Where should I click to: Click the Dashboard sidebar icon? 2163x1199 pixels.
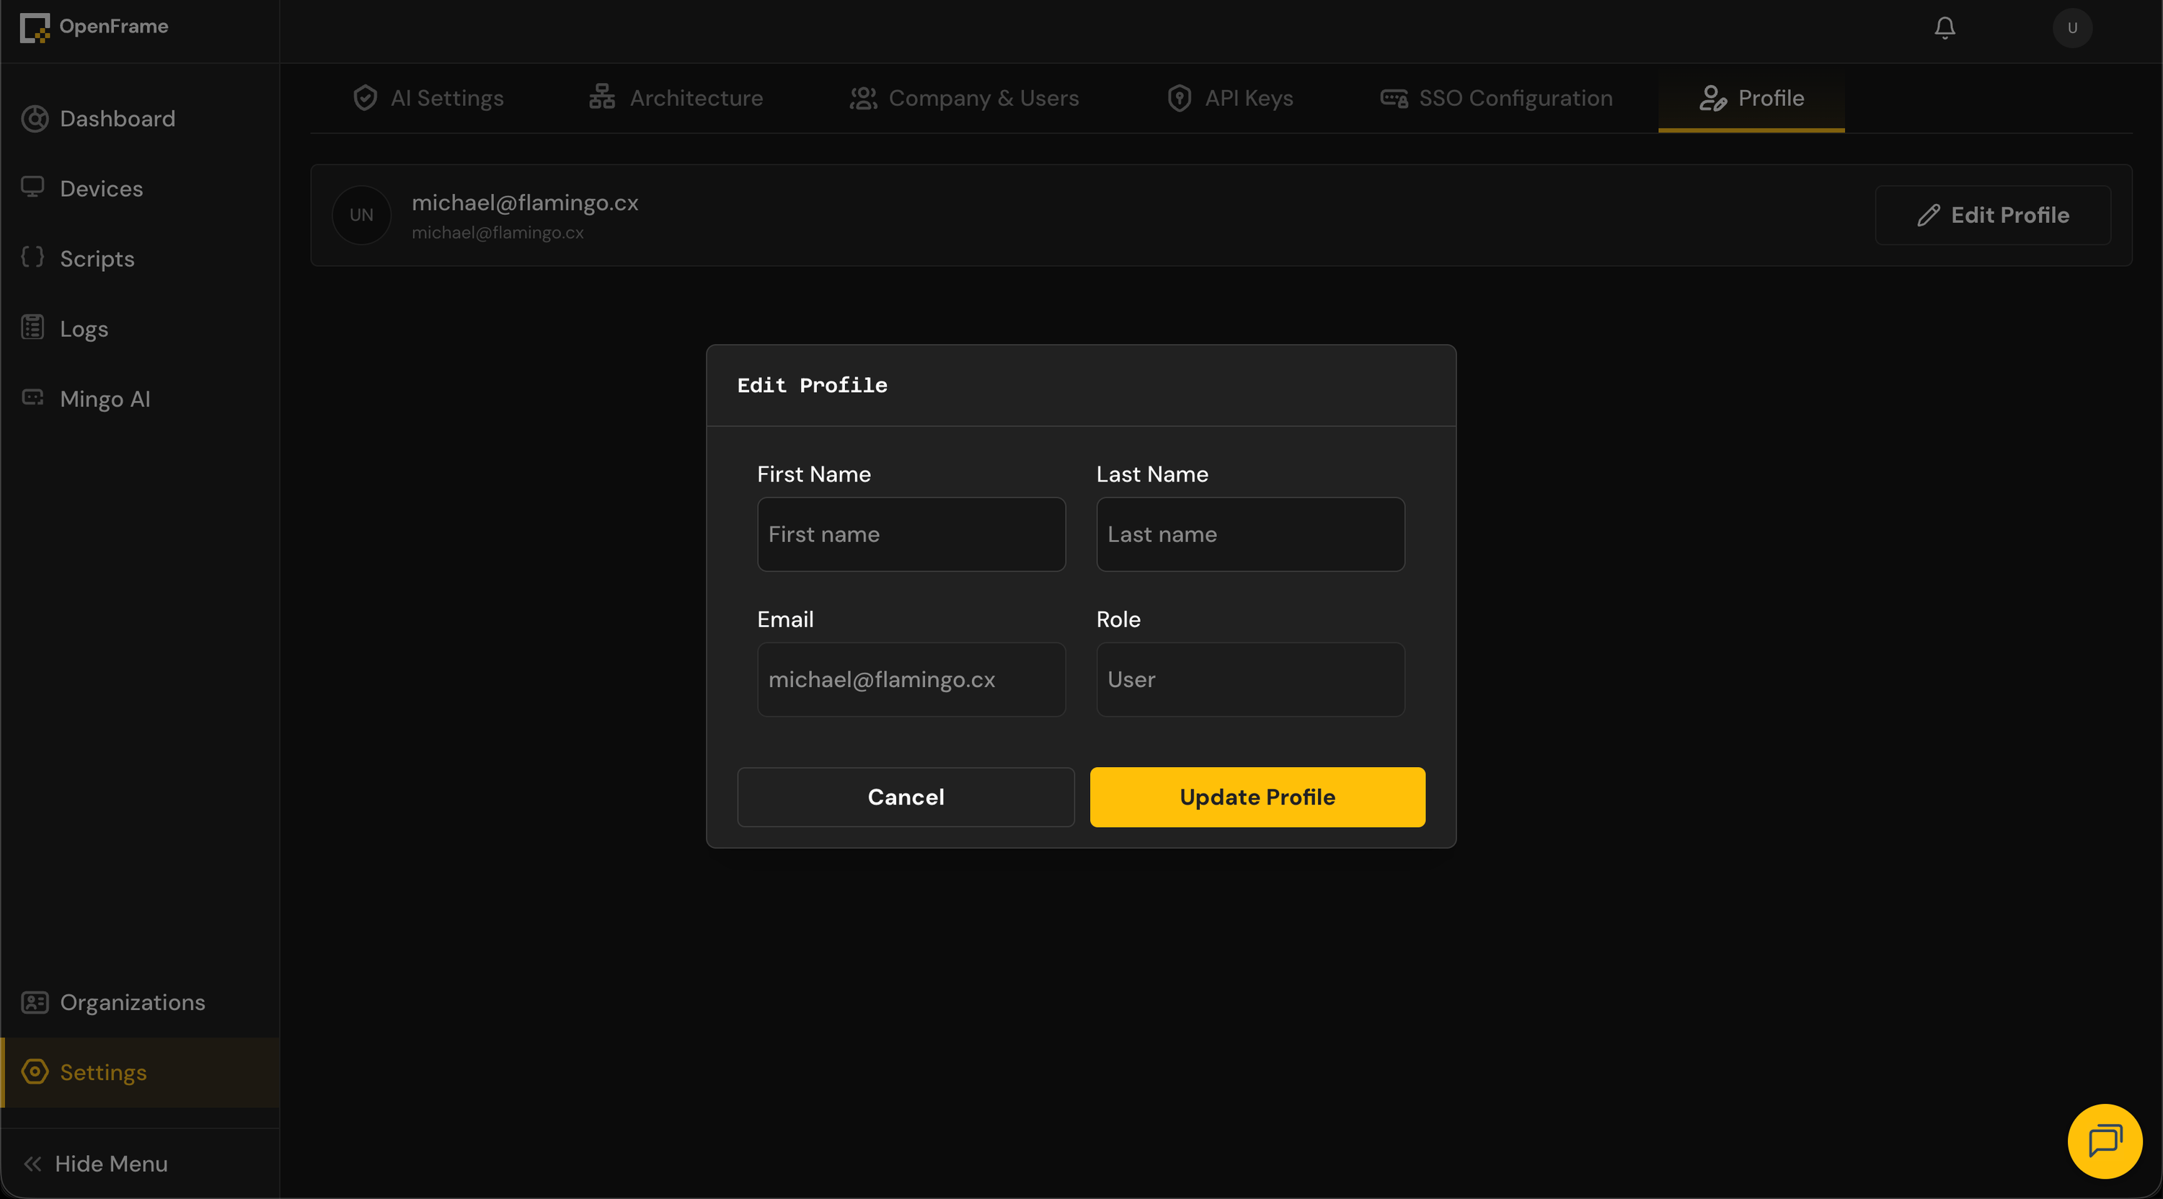click(35, 118)
